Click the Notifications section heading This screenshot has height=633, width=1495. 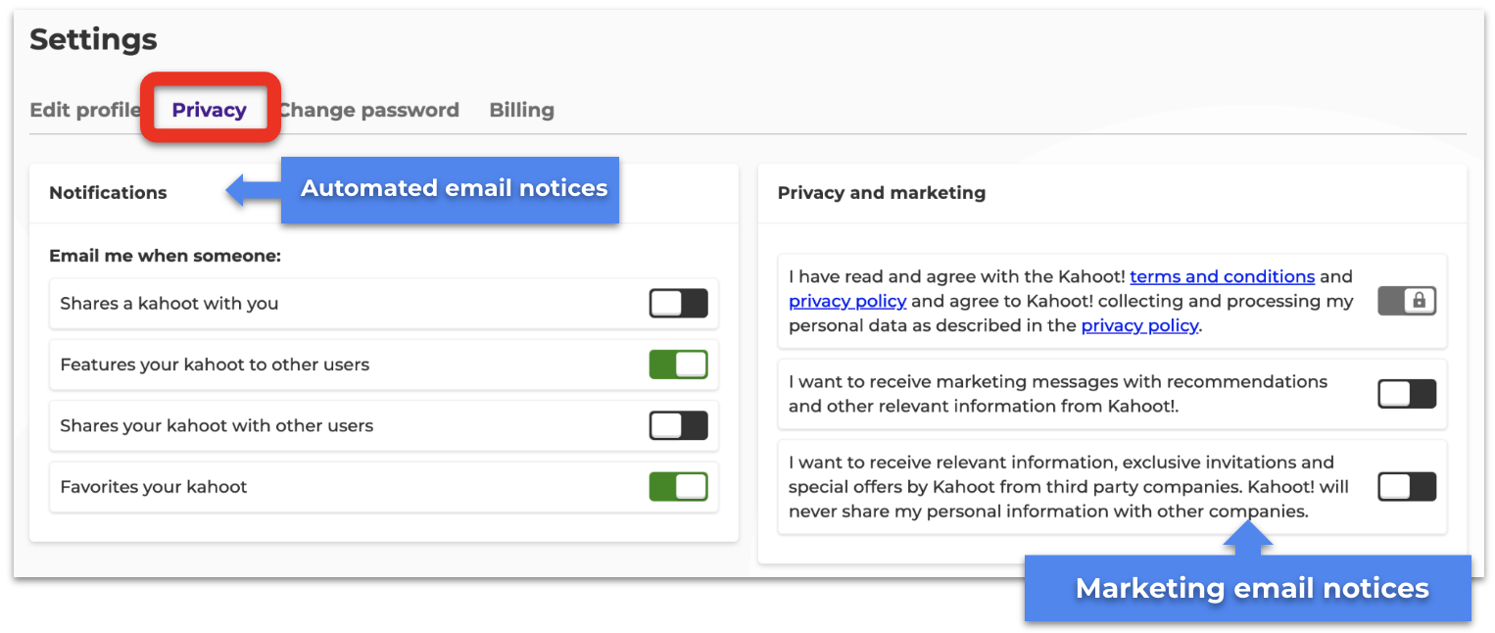tap(108, 193)
